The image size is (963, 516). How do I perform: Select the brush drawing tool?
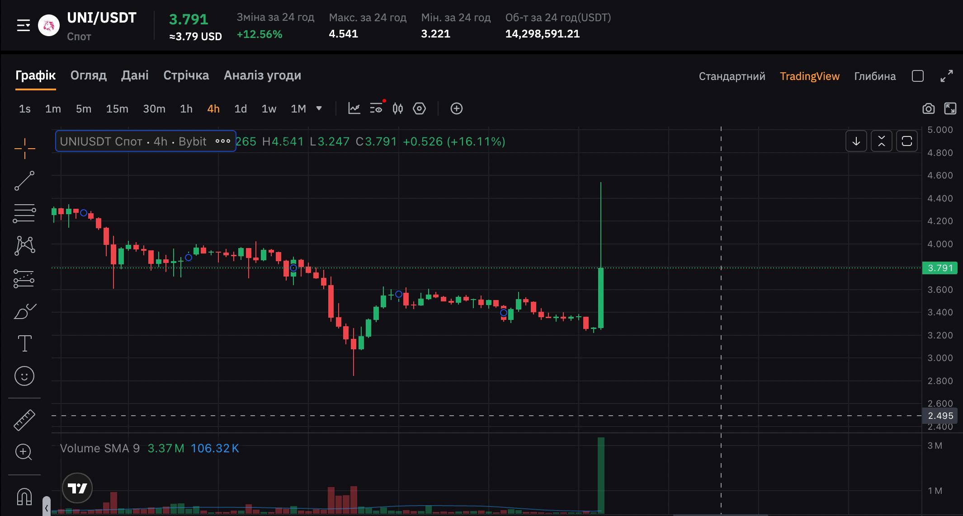click(x=24, y=311)
